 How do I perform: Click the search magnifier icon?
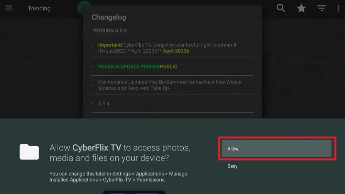281,8
